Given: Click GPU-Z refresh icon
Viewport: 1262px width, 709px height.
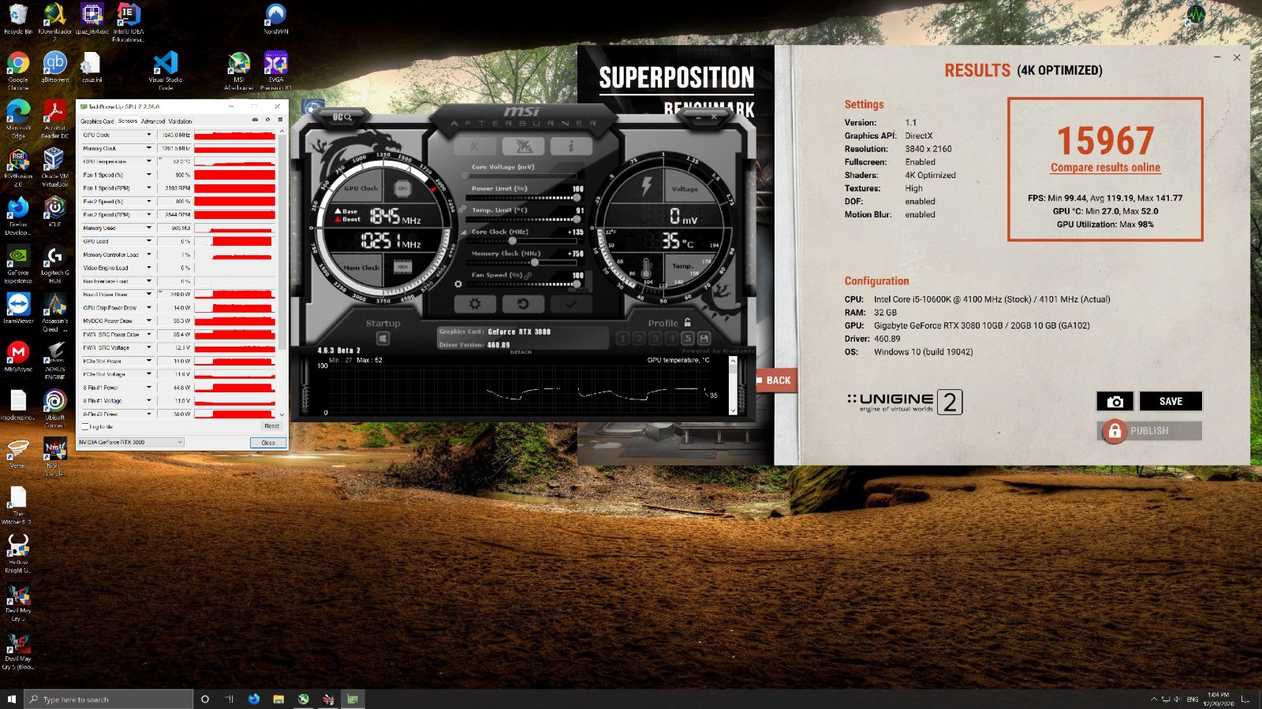Looking at the screenshot, I should point(267,120).
